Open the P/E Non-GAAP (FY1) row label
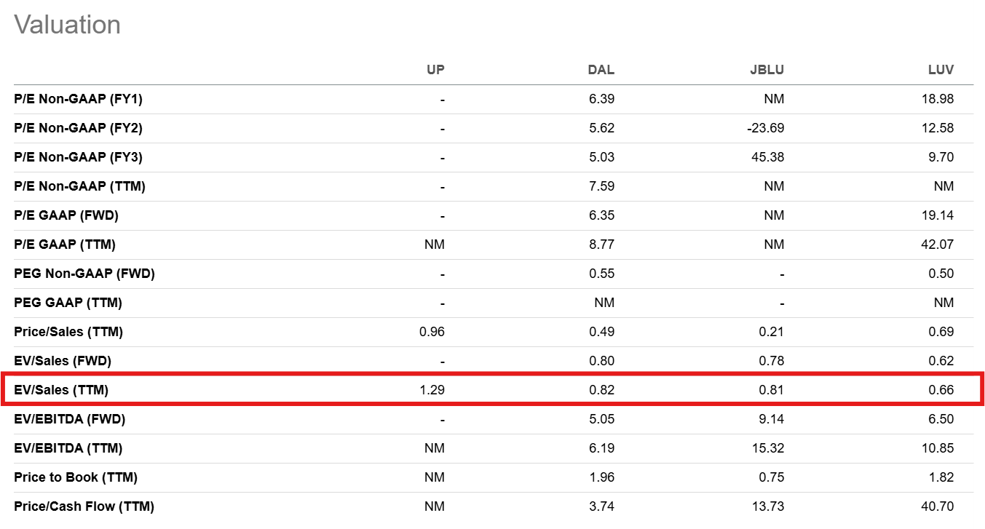Viewport: 985px width, 529px height. pyautogui.click(x=83, y=99)
